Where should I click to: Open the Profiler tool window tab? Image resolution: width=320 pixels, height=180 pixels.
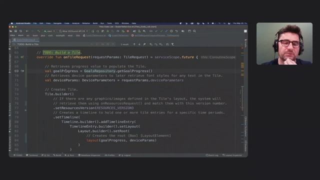click(110, 155)
